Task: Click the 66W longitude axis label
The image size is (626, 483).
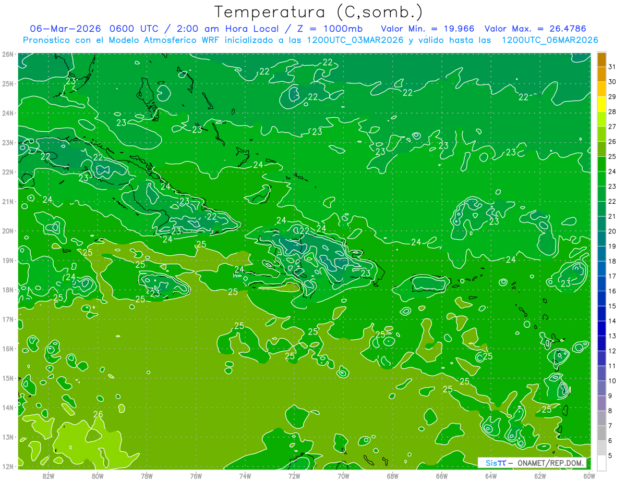Action: click(441, 475)
